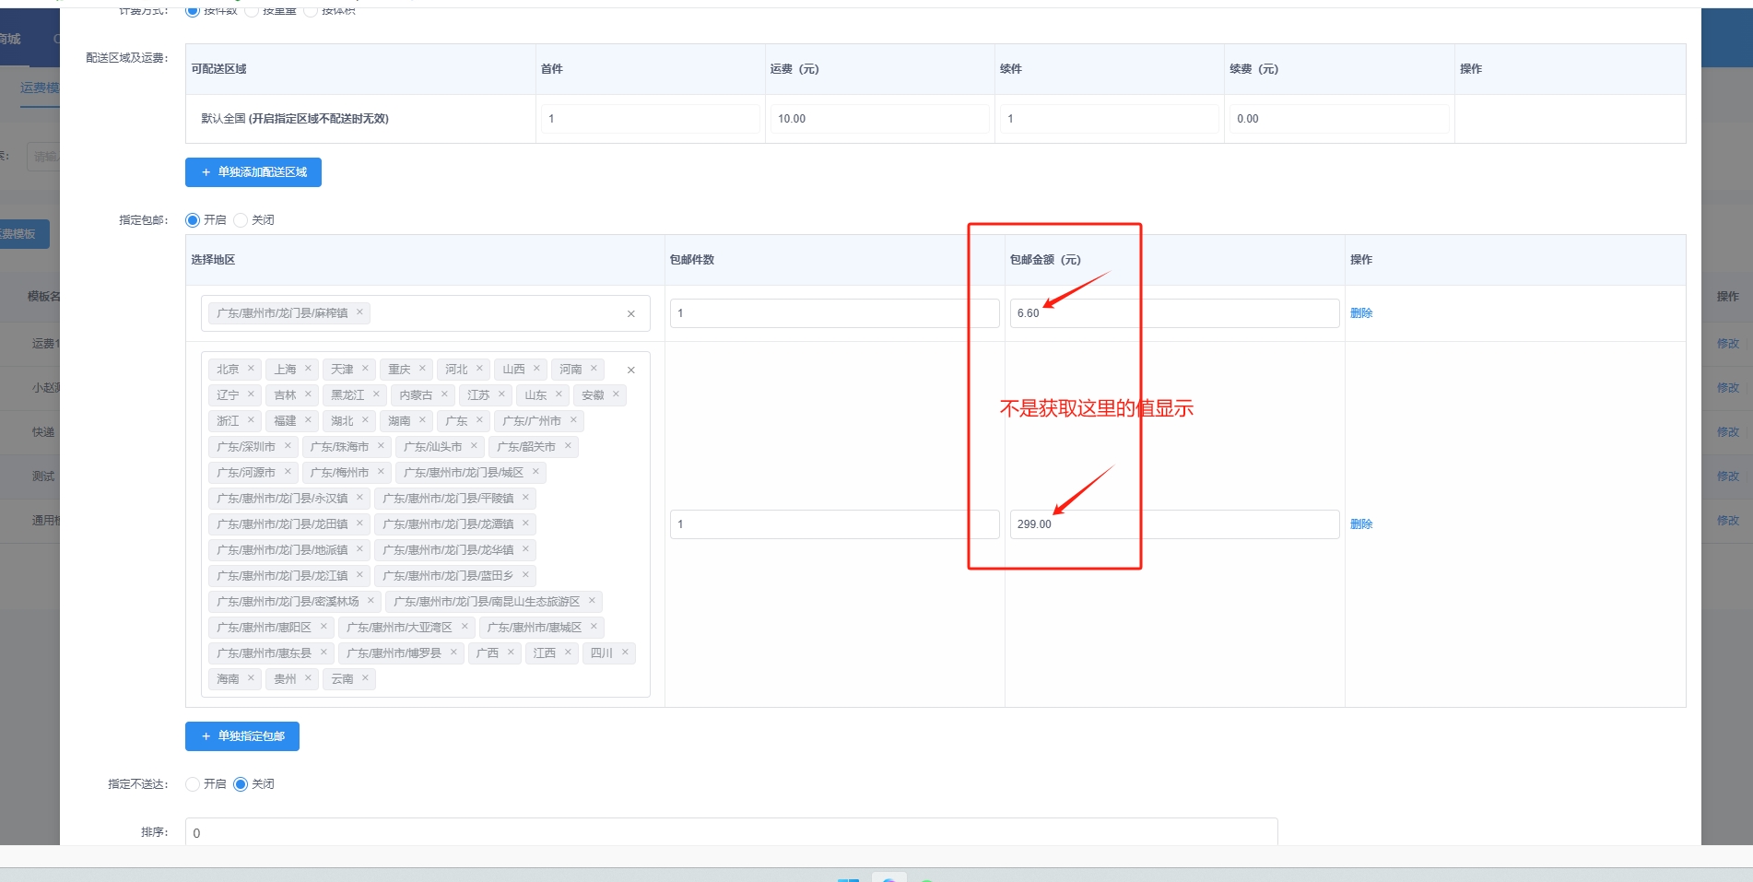The width and height of the screenshot is (1753, 882).
Task: Remove the 广东/汕头市 tag
Action: click(474, 446)
